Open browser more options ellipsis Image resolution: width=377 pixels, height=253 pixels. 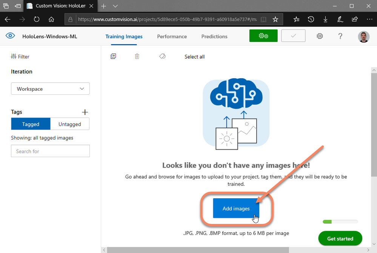point(369,19)
